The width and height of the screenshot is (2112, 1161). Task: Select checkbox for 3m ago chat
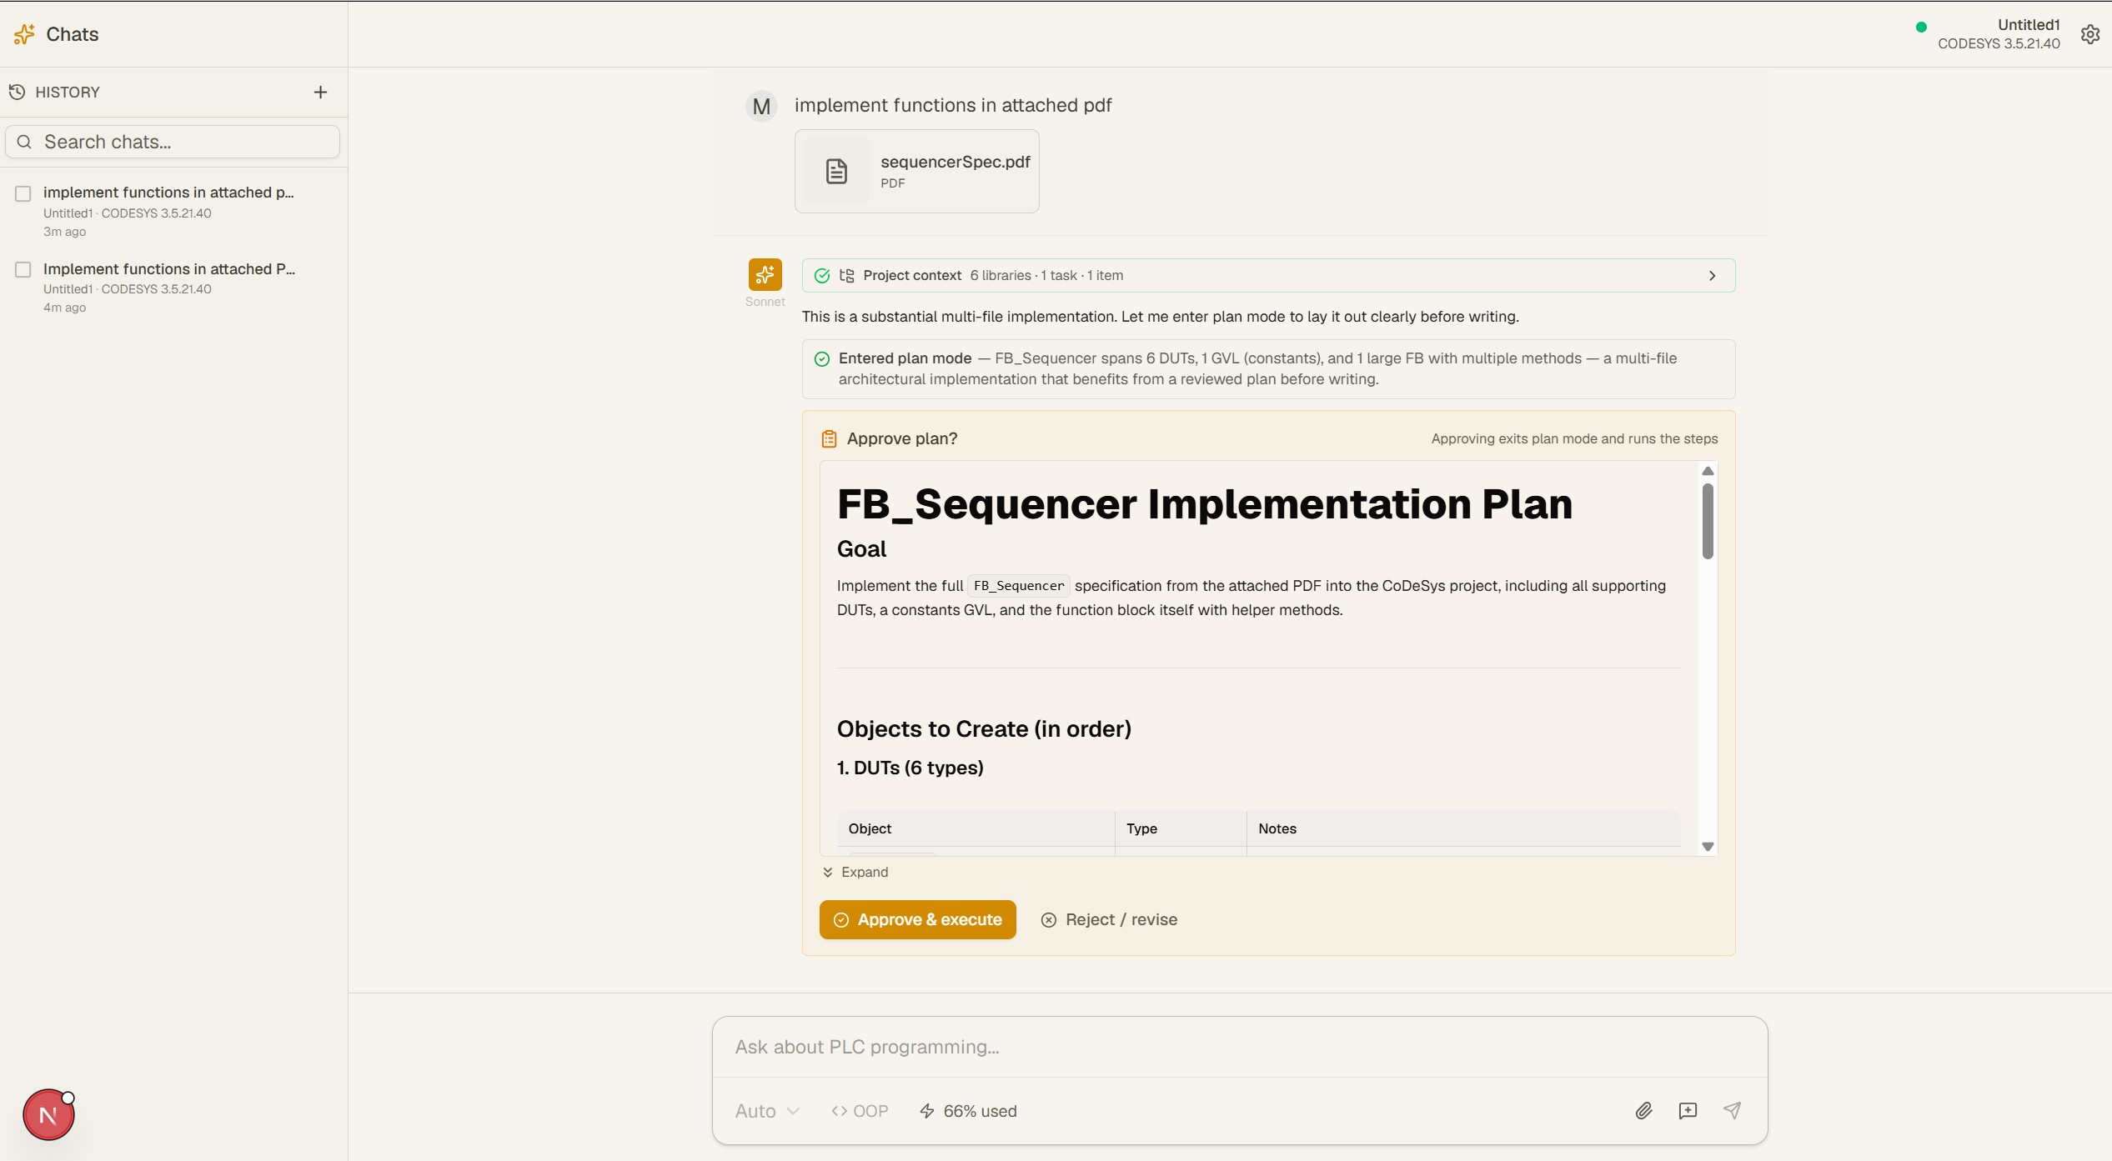(x=23, y=193)
